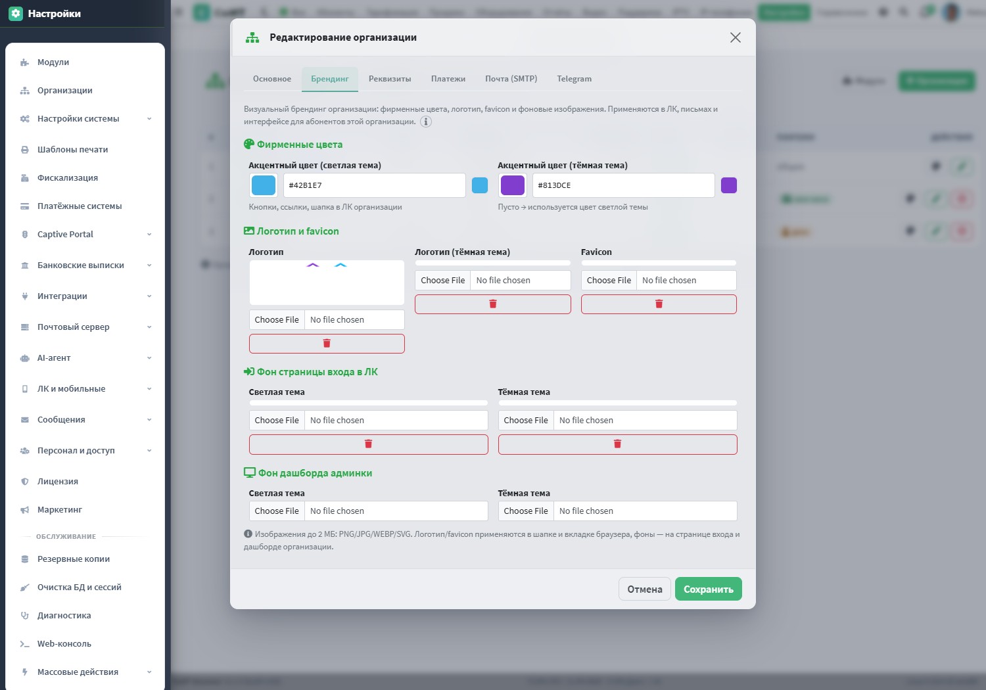This screenshot has width=986, height=690.
Task: Open Лицензия page in sidebar
Action: [x=85, y=482]
